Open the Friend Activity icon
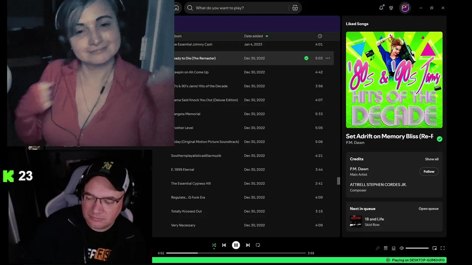The image size is (472, 265). 391,8
